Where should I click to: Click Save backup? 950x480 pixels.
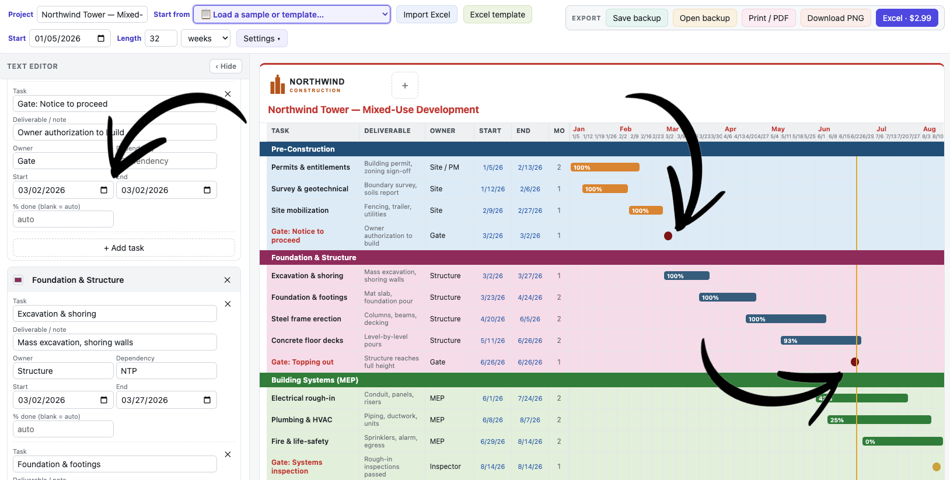637,18
